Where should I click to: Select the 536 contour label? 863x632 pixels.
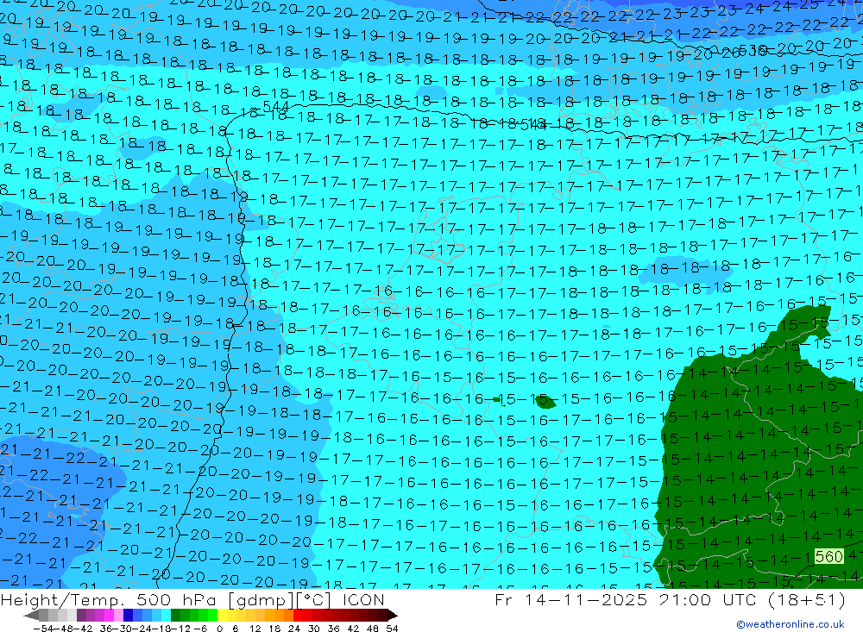753,51
